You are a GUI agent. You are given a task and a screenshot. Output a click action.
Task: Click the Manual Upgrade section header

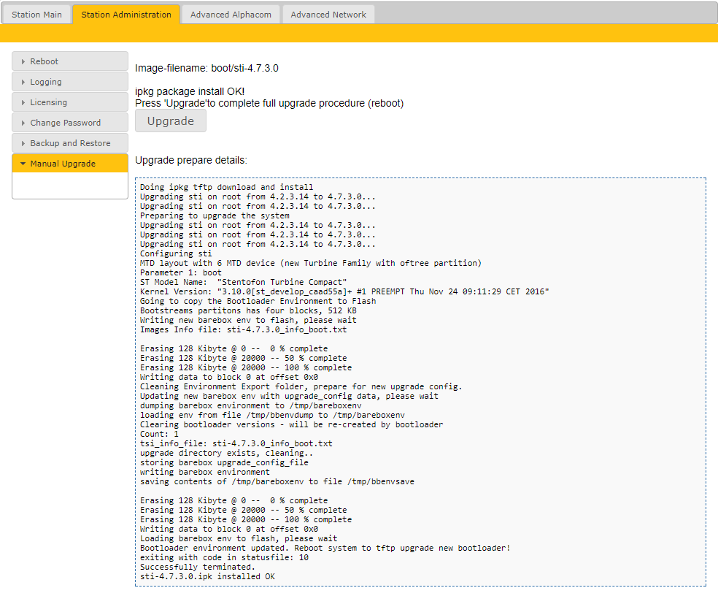point(70,164)
